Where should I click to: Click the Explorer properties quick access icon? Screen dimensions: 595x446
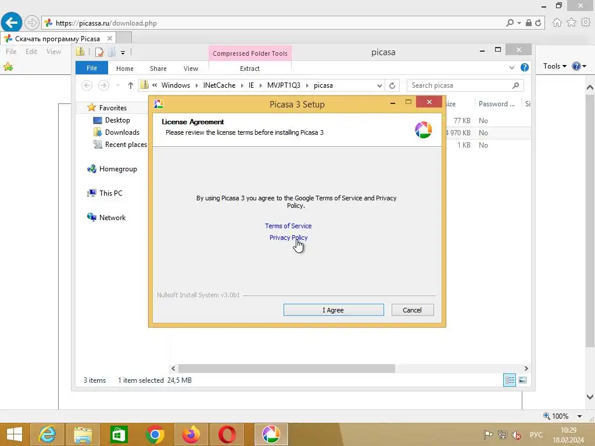point(99,52)
